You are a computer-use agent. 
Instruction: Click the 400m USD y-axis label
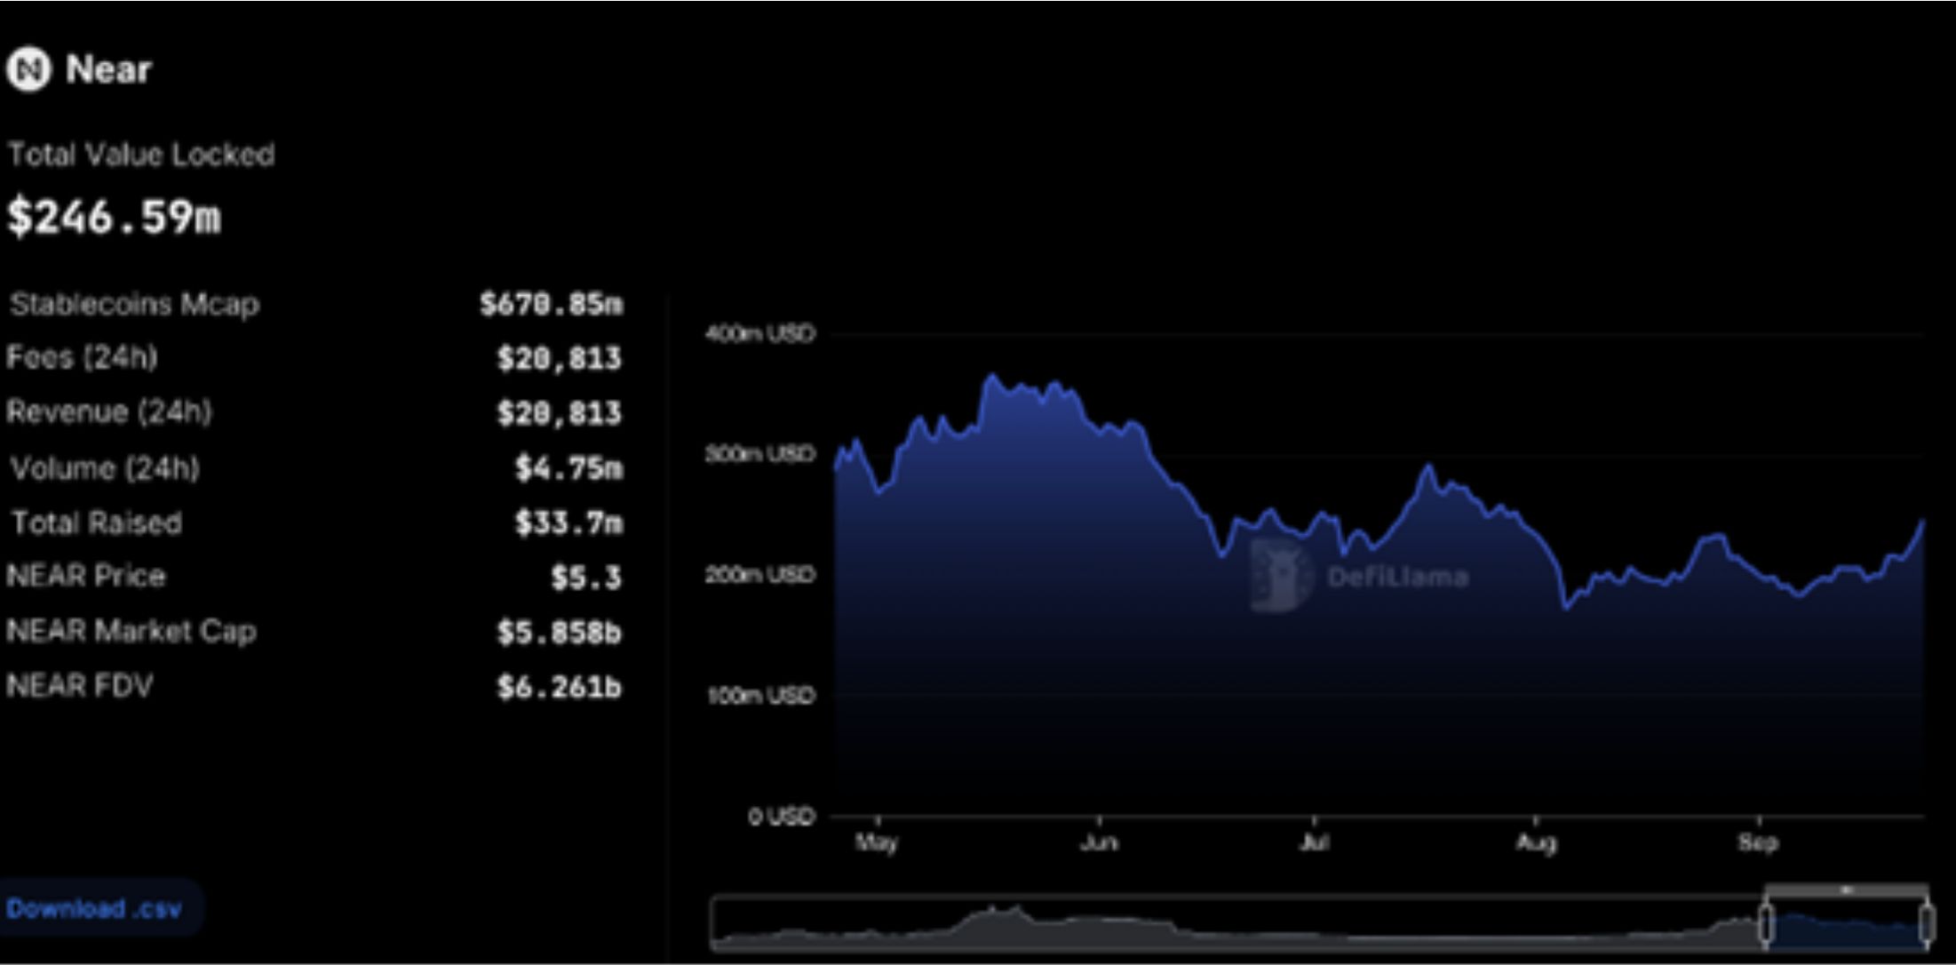coord(759,334)
